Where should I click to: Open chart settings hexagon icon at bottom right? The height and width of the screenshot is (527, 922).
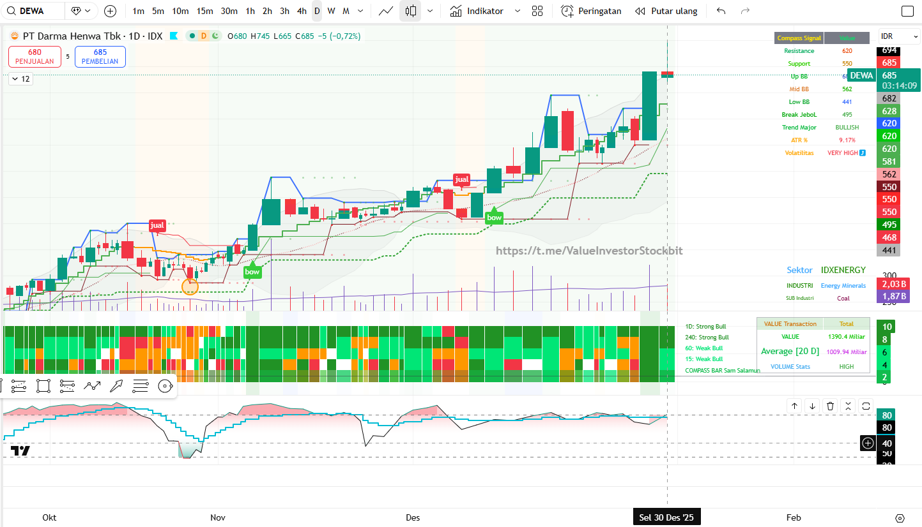coord(900,517)
